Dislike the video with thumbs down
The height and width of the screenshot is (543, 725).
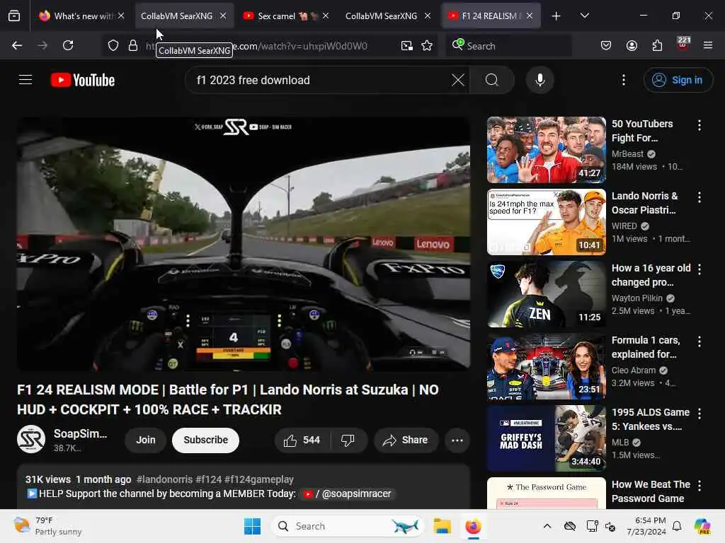click(x=348, y=440)
